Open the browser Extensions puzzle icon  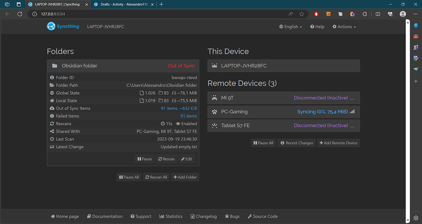pyautogui.click(x=365, y=14)
